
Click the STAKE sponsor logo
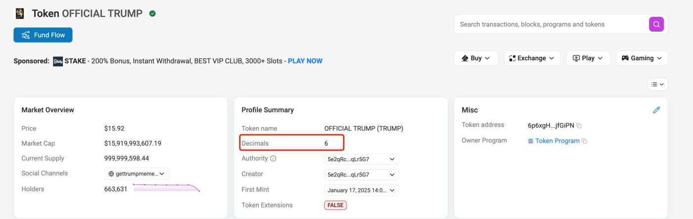pos(58,61)
